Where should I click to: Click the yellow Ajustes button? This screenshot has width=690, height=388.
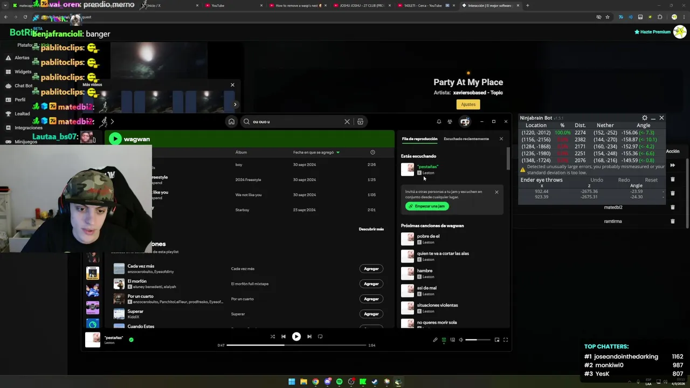coord(468,105)
